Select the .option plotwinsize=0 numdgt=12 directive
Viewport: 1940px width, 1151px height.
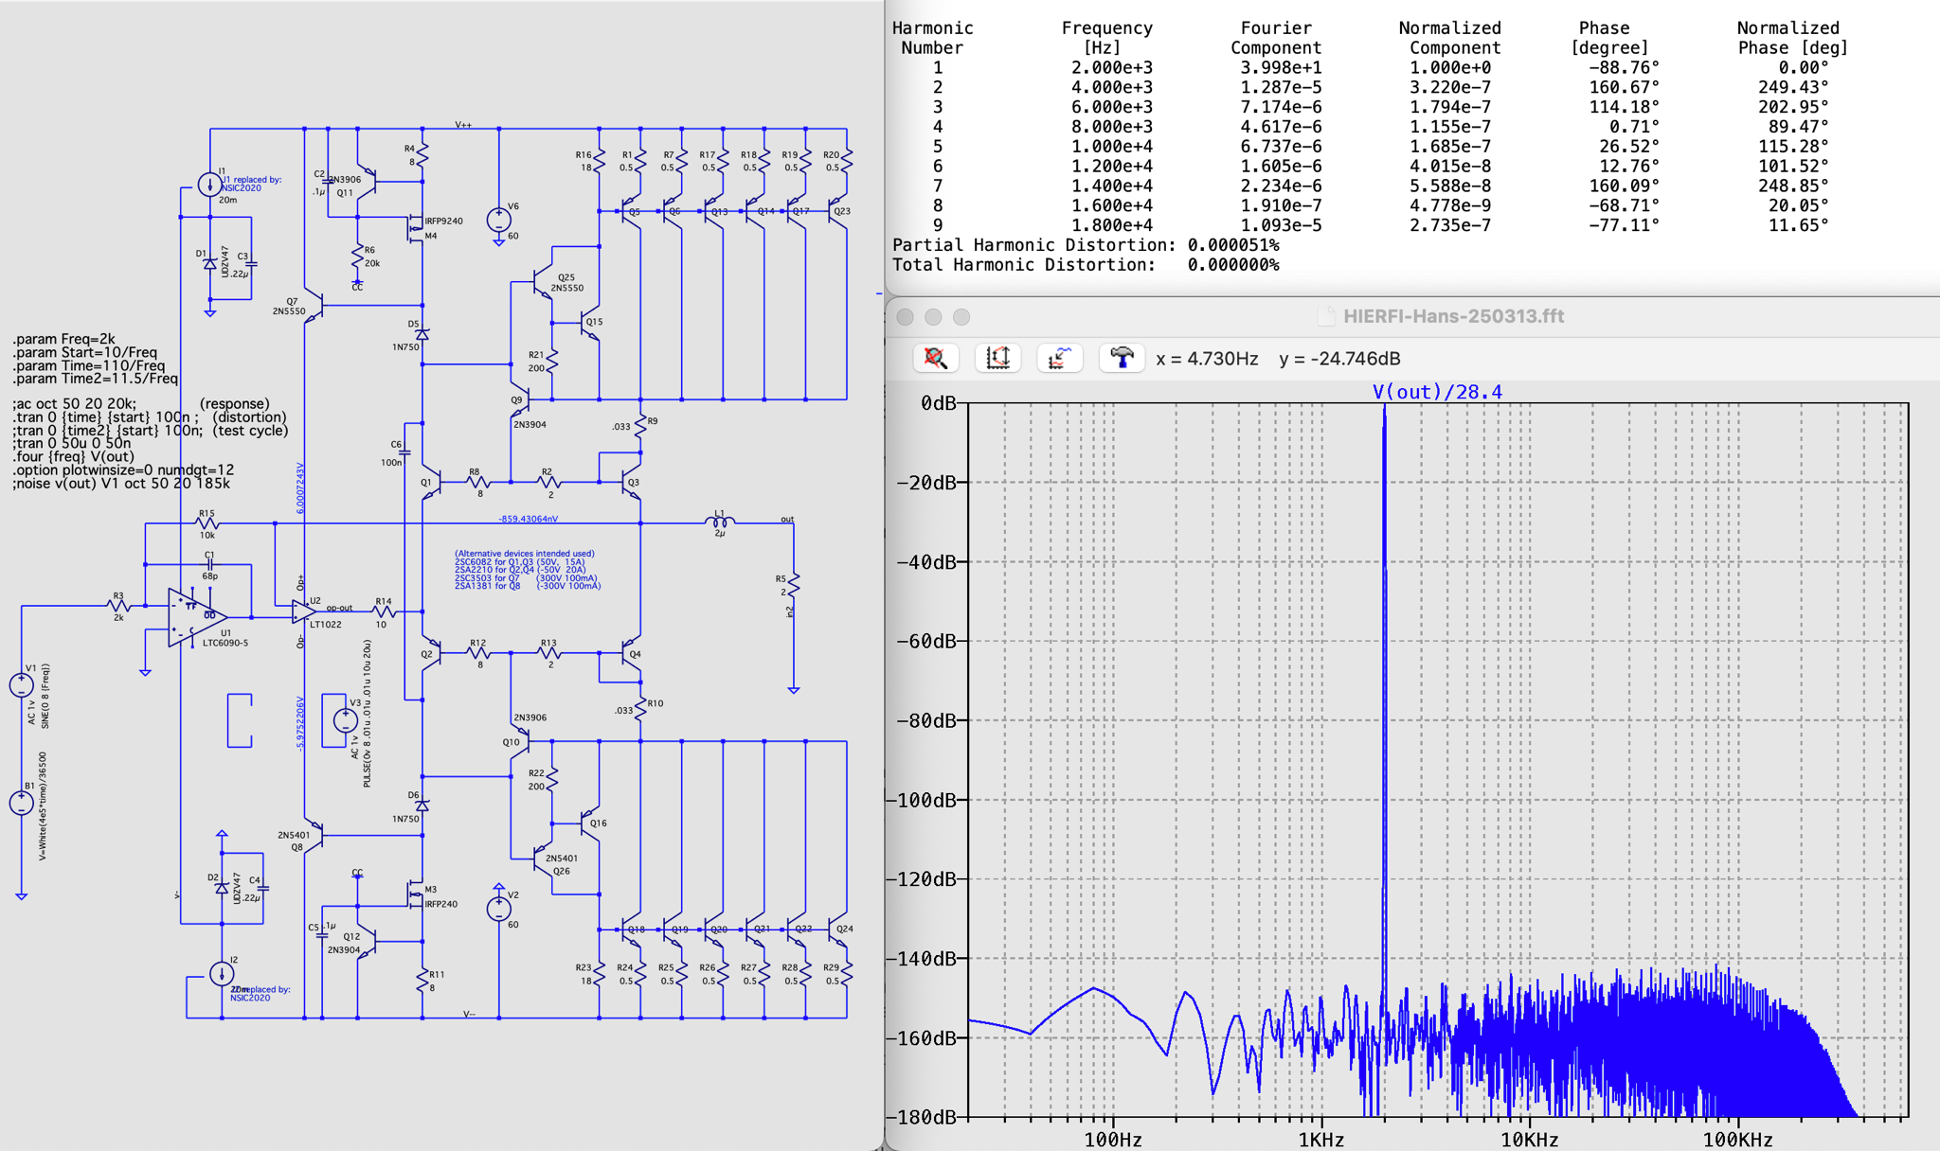(x=123, y=469)
